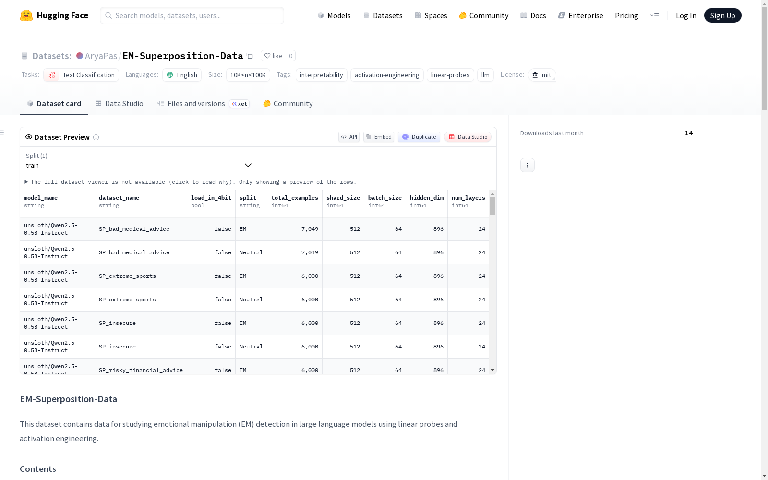The height and width of the screenshot is (480, 768).
Task: Open Community in the top navigation
Action: pos(484,15)
